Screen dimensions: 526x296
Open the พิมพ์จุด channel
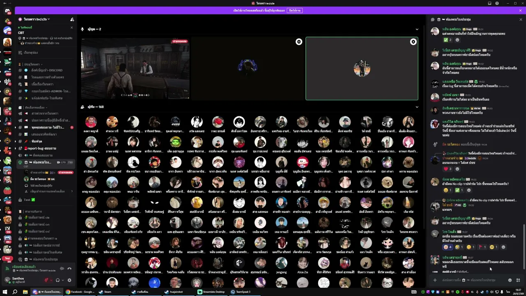pos(45,141)
